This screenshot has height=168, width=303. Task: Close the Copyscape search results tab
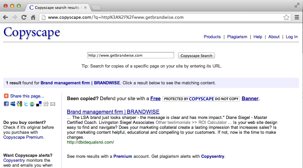85,8
